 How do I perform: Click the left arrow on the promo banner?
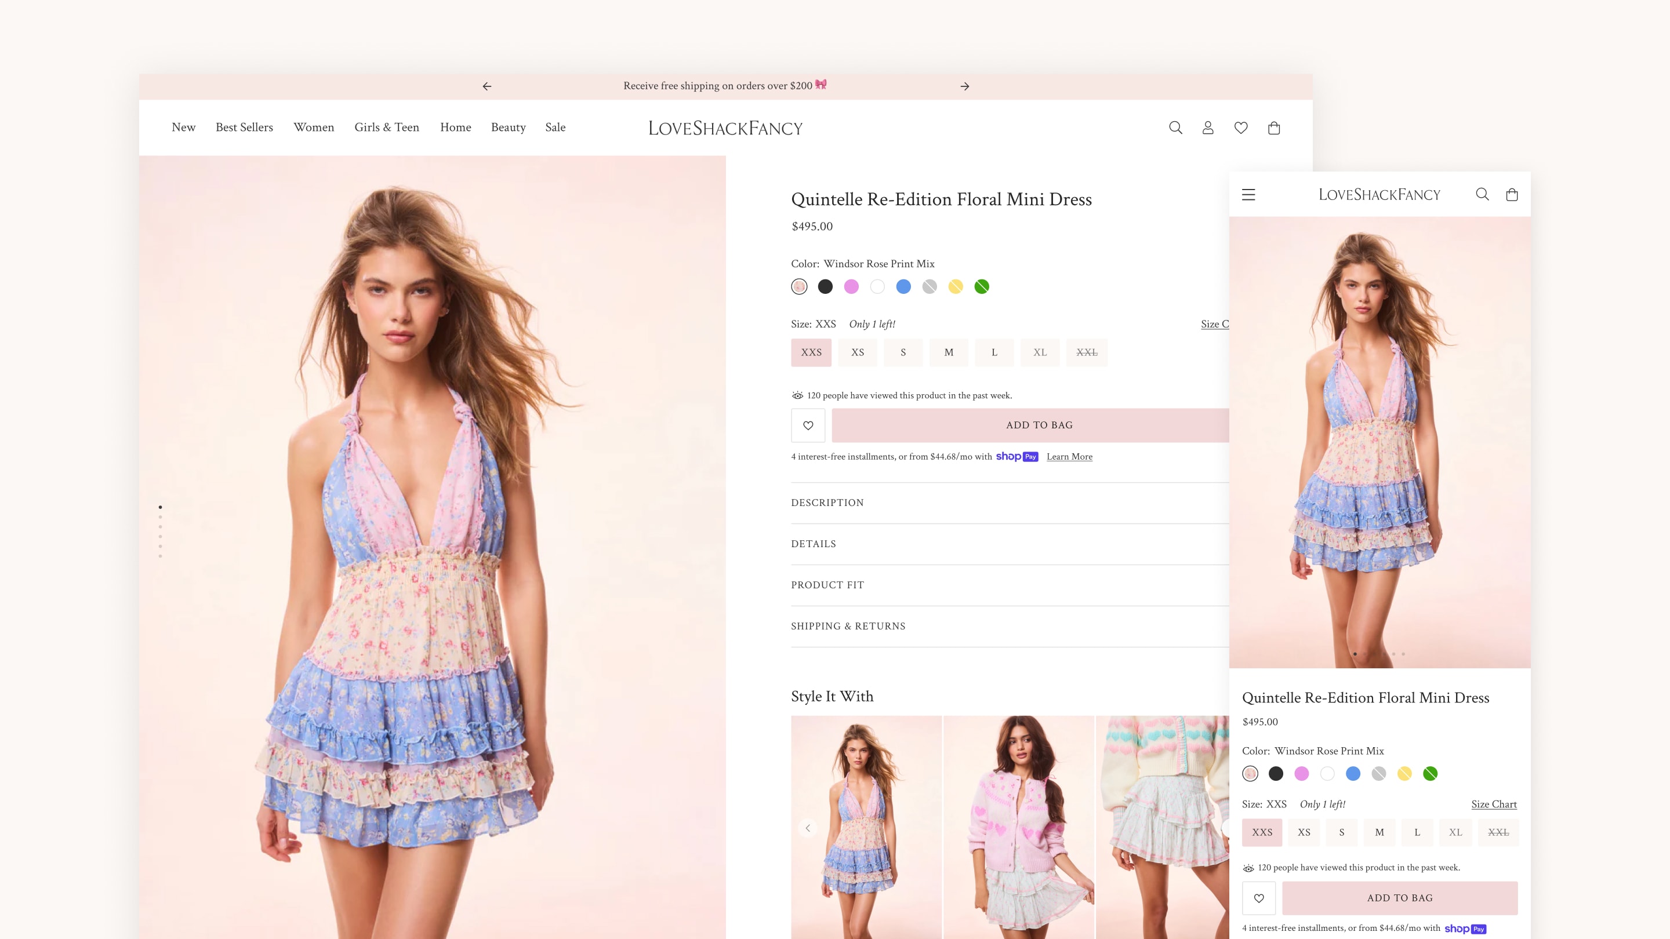(487, 86)
